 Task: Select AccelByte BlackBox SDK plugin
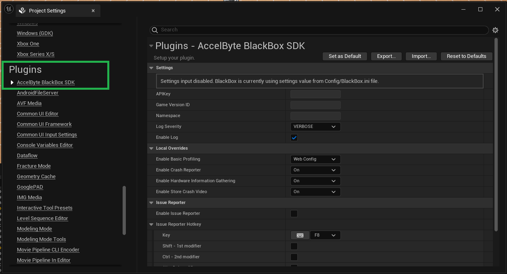point(46,82)
